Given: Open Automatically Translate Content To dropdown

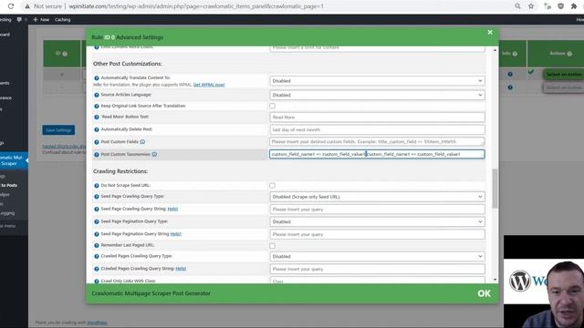Looking at the screenshot, I should click(x=377, y=81).
